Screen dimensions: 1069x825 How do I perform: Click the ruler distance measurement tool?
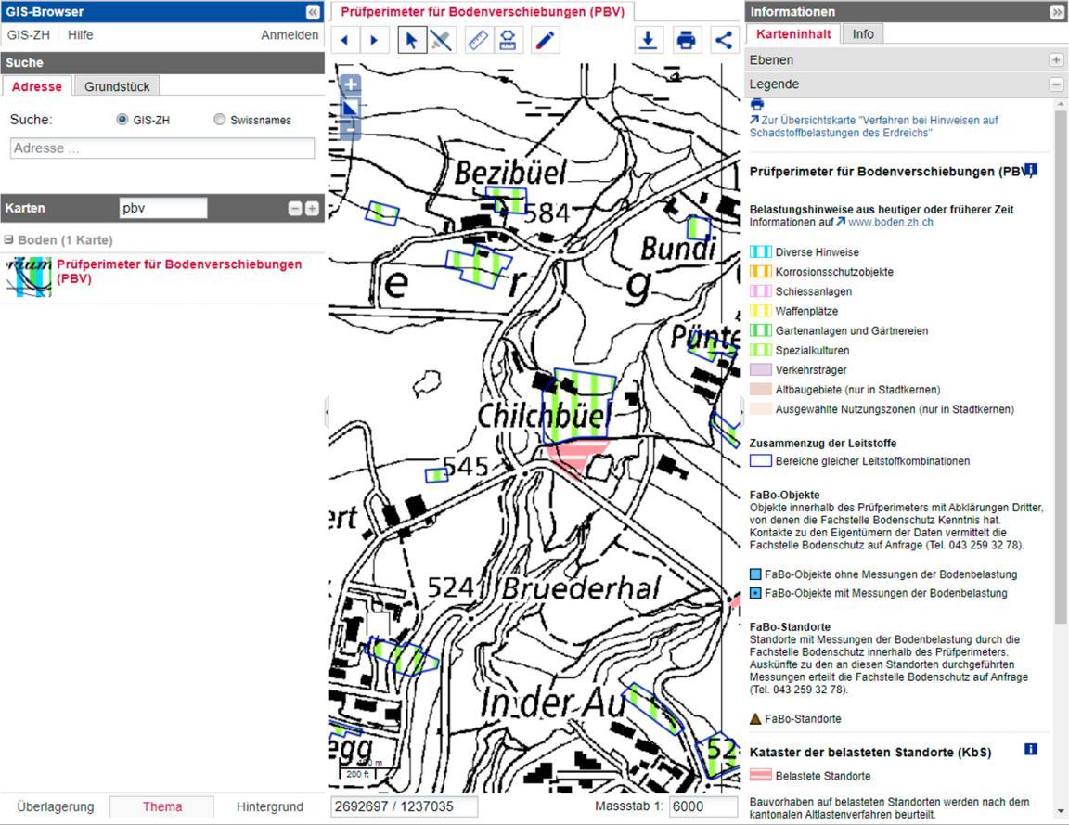477,41
